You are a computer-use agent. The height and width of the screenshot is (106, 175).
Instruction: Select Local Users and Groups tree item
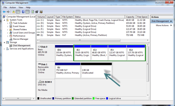coord(24,33)
